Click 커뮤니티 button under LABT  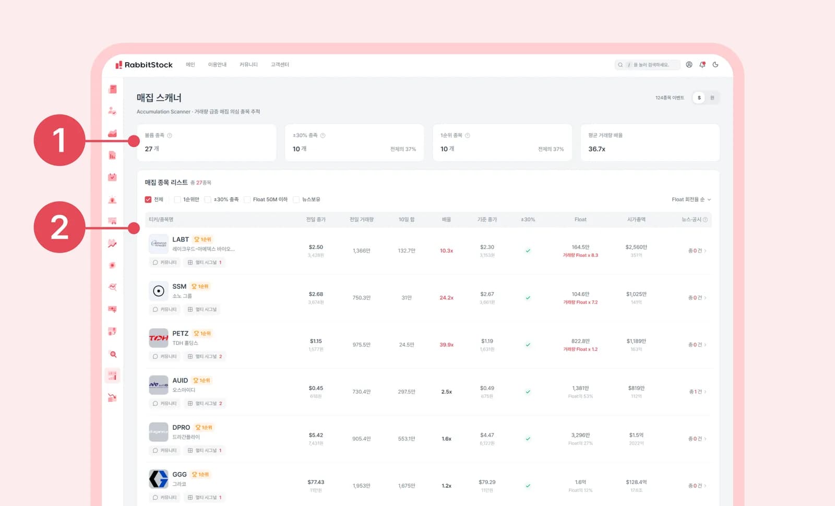pos(164,262)
